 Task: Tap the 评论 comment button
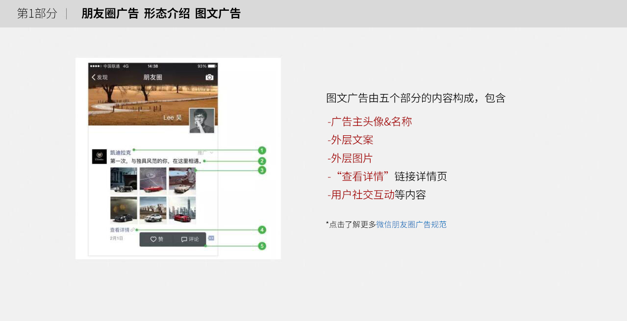click(190, 239)
